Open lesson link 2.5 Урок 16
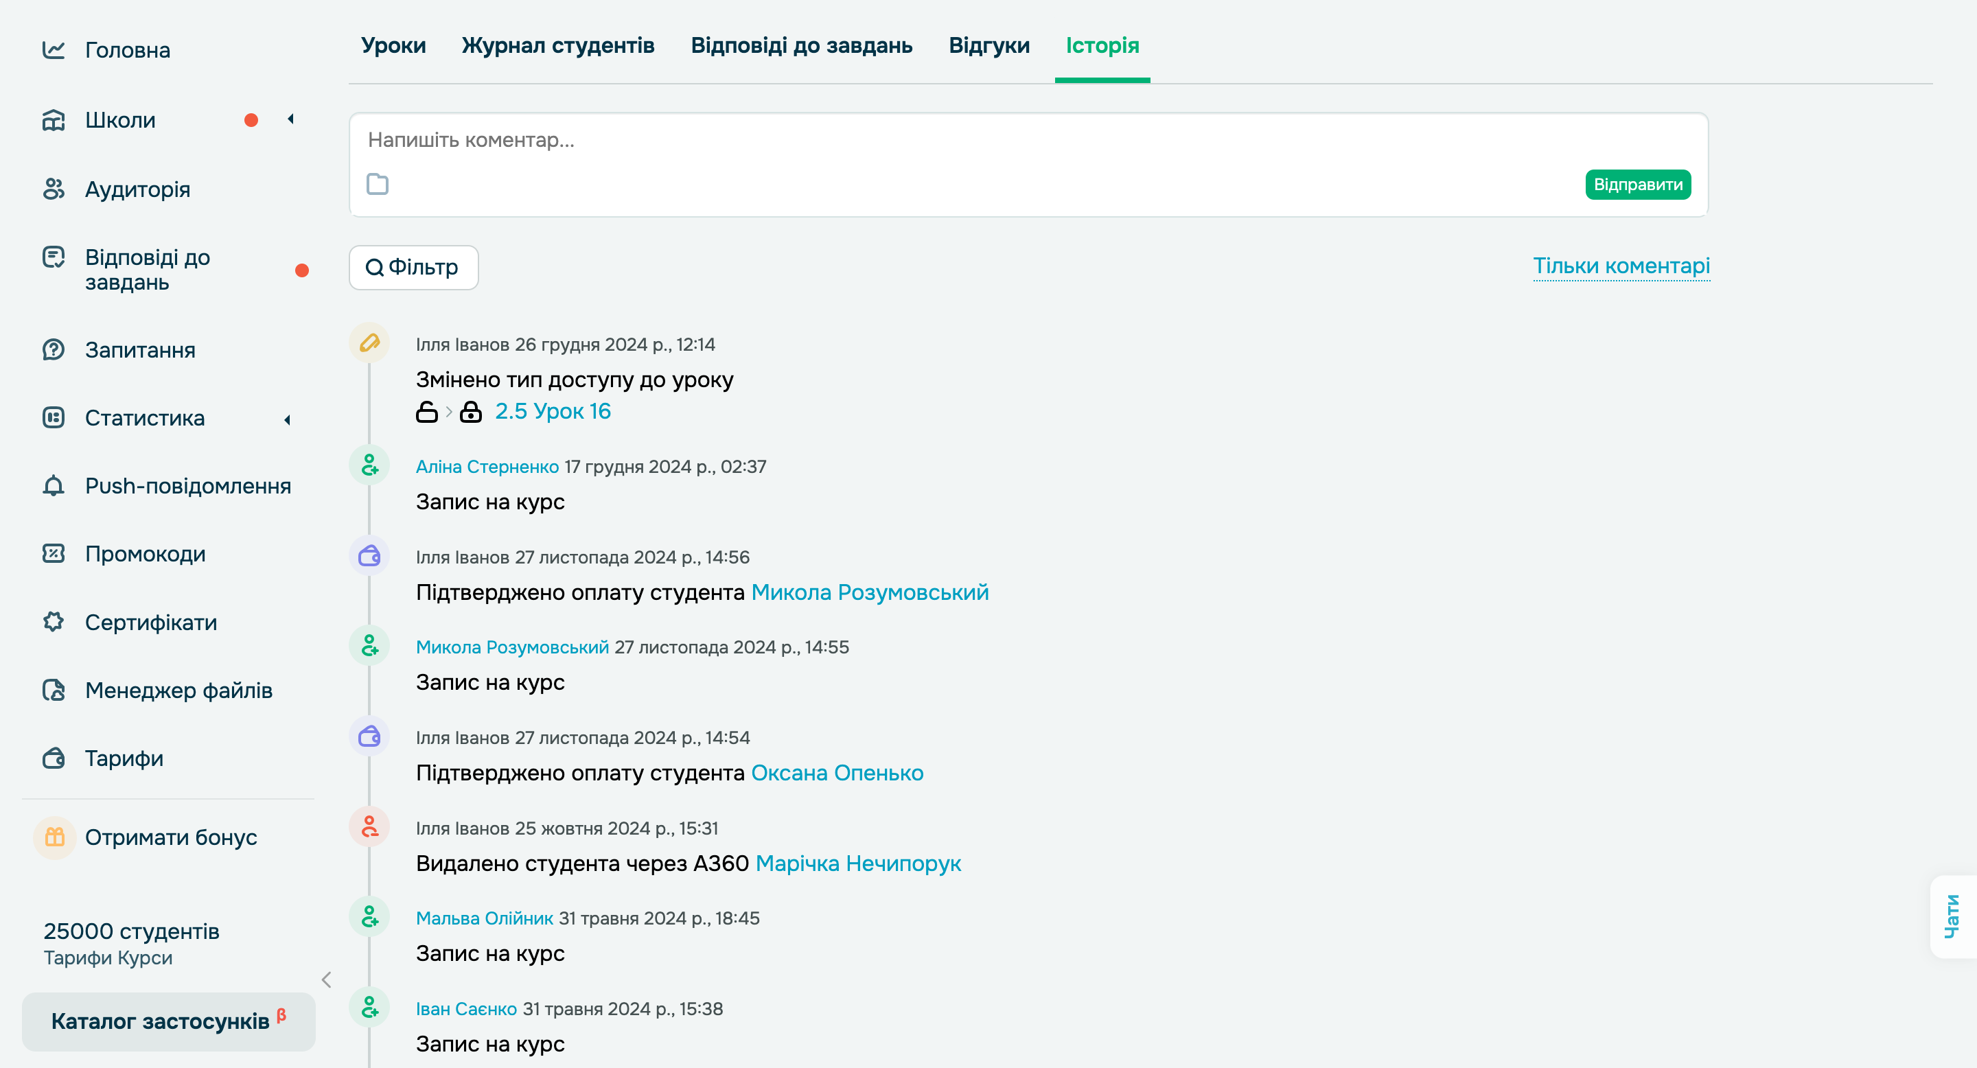This screenshot has width=1977, height=1068. (553, 411)
